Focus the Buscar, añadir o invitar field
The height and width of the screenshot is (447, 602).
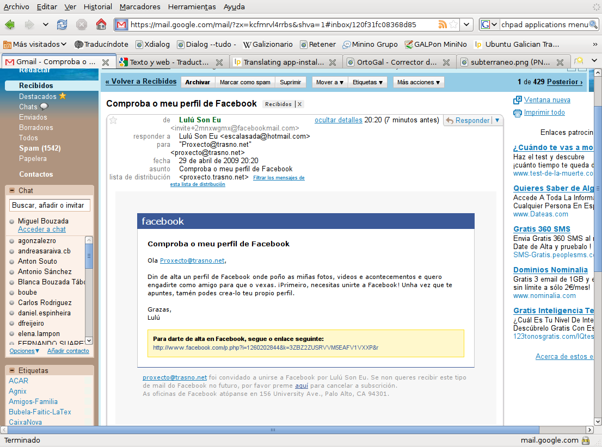pyautogui.click(x=50, y=205)
